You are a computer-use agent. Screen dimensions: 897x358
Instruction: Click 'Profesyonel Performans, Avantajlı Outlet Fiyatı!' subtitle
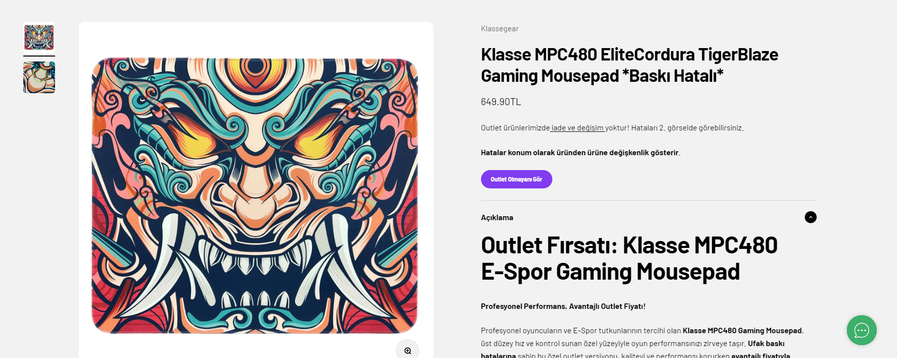coord(563,306)
